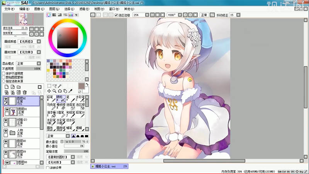Viewport: 309px width, 174px height.
Task: Open the 图层 menu
Action: pos(54,9)
